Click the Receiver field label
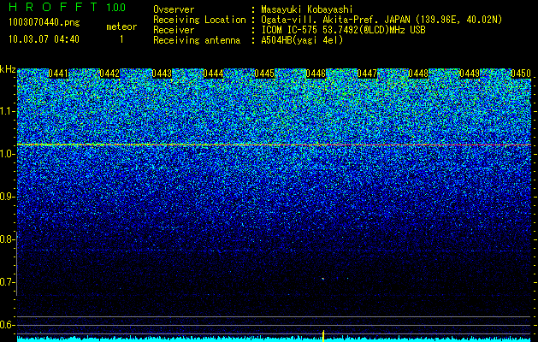The height and width of the screenshot is (342, 538). click(174, 30)
